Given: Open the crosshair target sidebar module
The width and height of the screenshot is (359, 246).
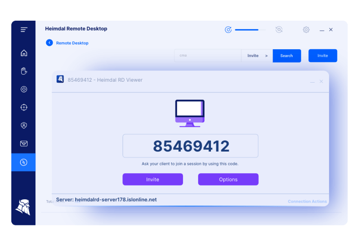Looking at the screenshot, I should pyautogui.click(x=24, y=107).
